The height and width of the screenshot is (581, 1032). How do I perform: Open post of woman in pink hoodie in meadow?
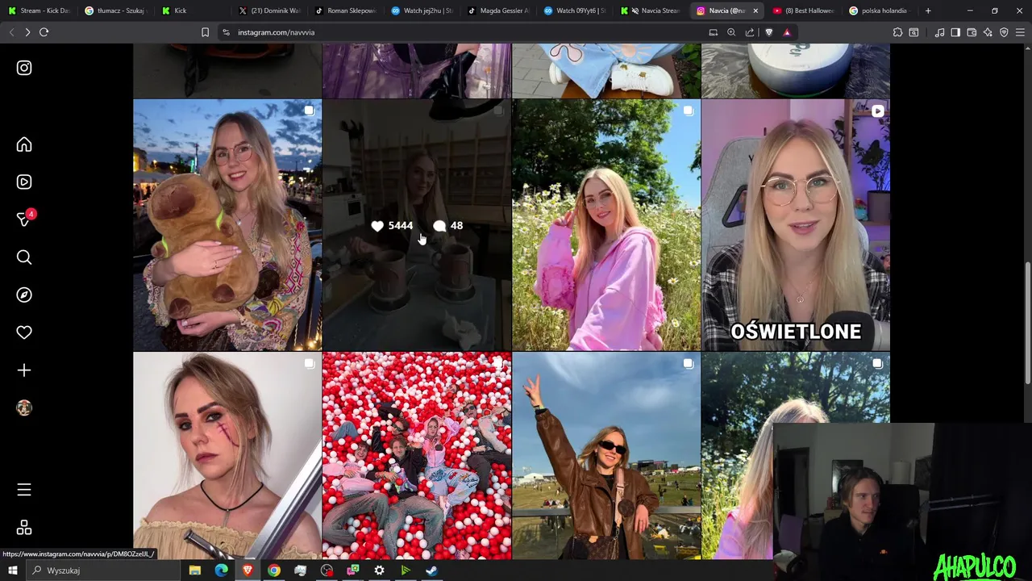(606, 225)
